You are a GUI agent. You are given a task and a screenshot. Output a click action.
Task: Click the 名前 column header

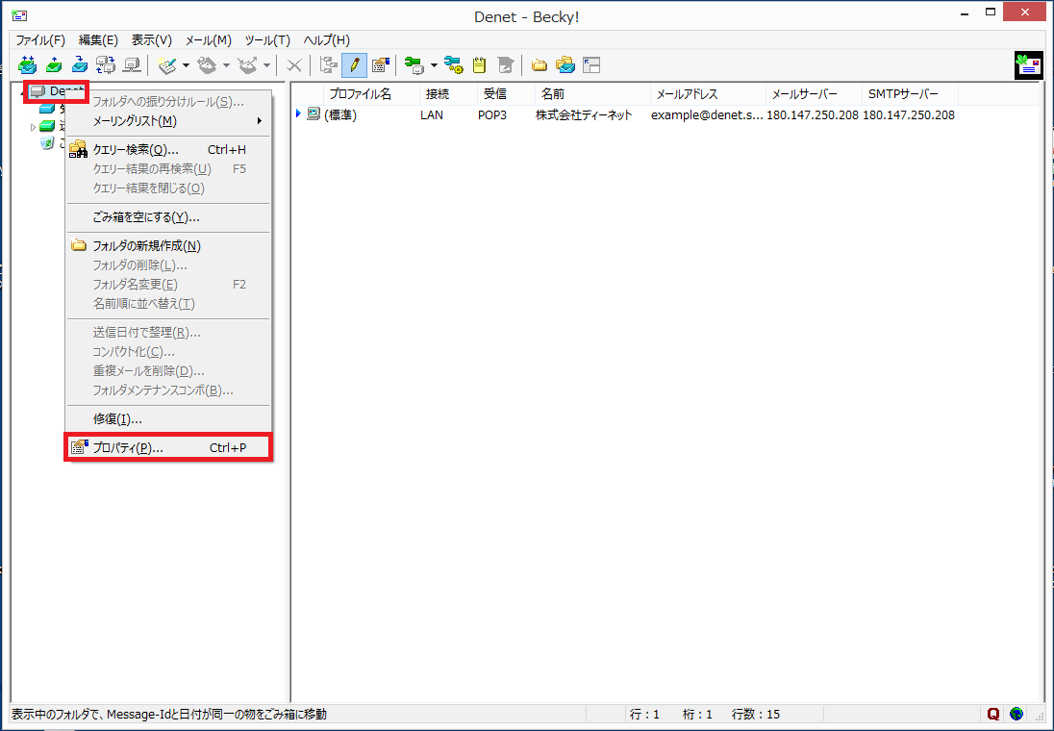(592, 94)
